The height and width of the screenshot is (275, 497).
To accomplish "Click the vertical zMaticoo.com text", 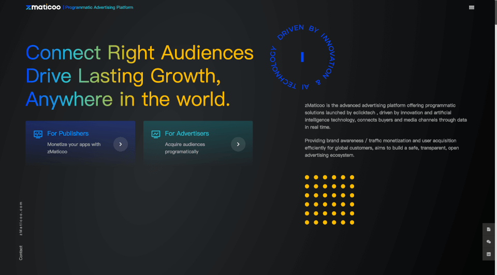I will point(21,218).
